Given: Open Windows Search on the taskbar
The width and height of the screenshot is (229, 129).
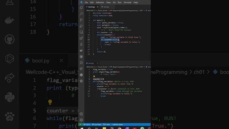Looking at the screenshot, I should (89, 128).
